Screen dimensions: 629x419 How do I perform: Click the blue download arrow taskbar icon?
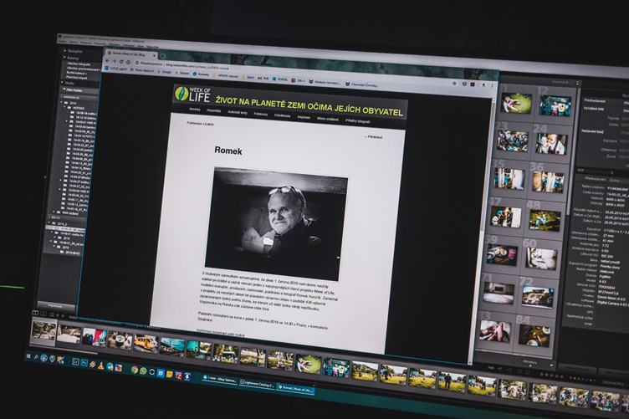[187, 377]
